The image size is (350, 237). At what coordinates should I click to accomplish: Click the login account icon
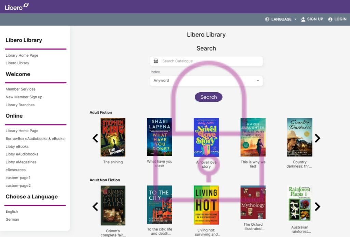330,19
